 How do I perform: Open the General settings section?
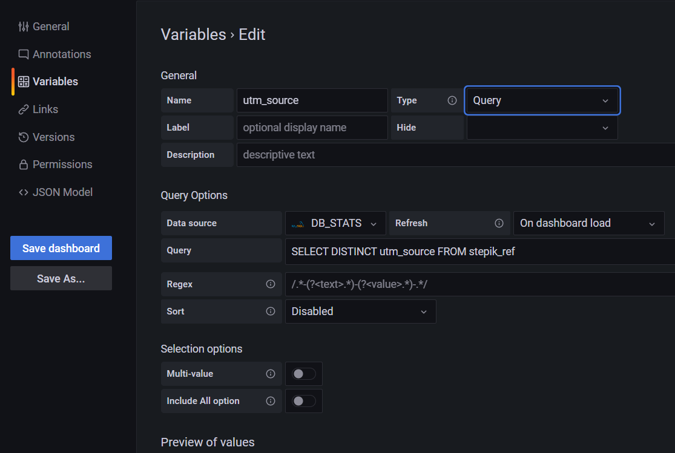[51, 27]
